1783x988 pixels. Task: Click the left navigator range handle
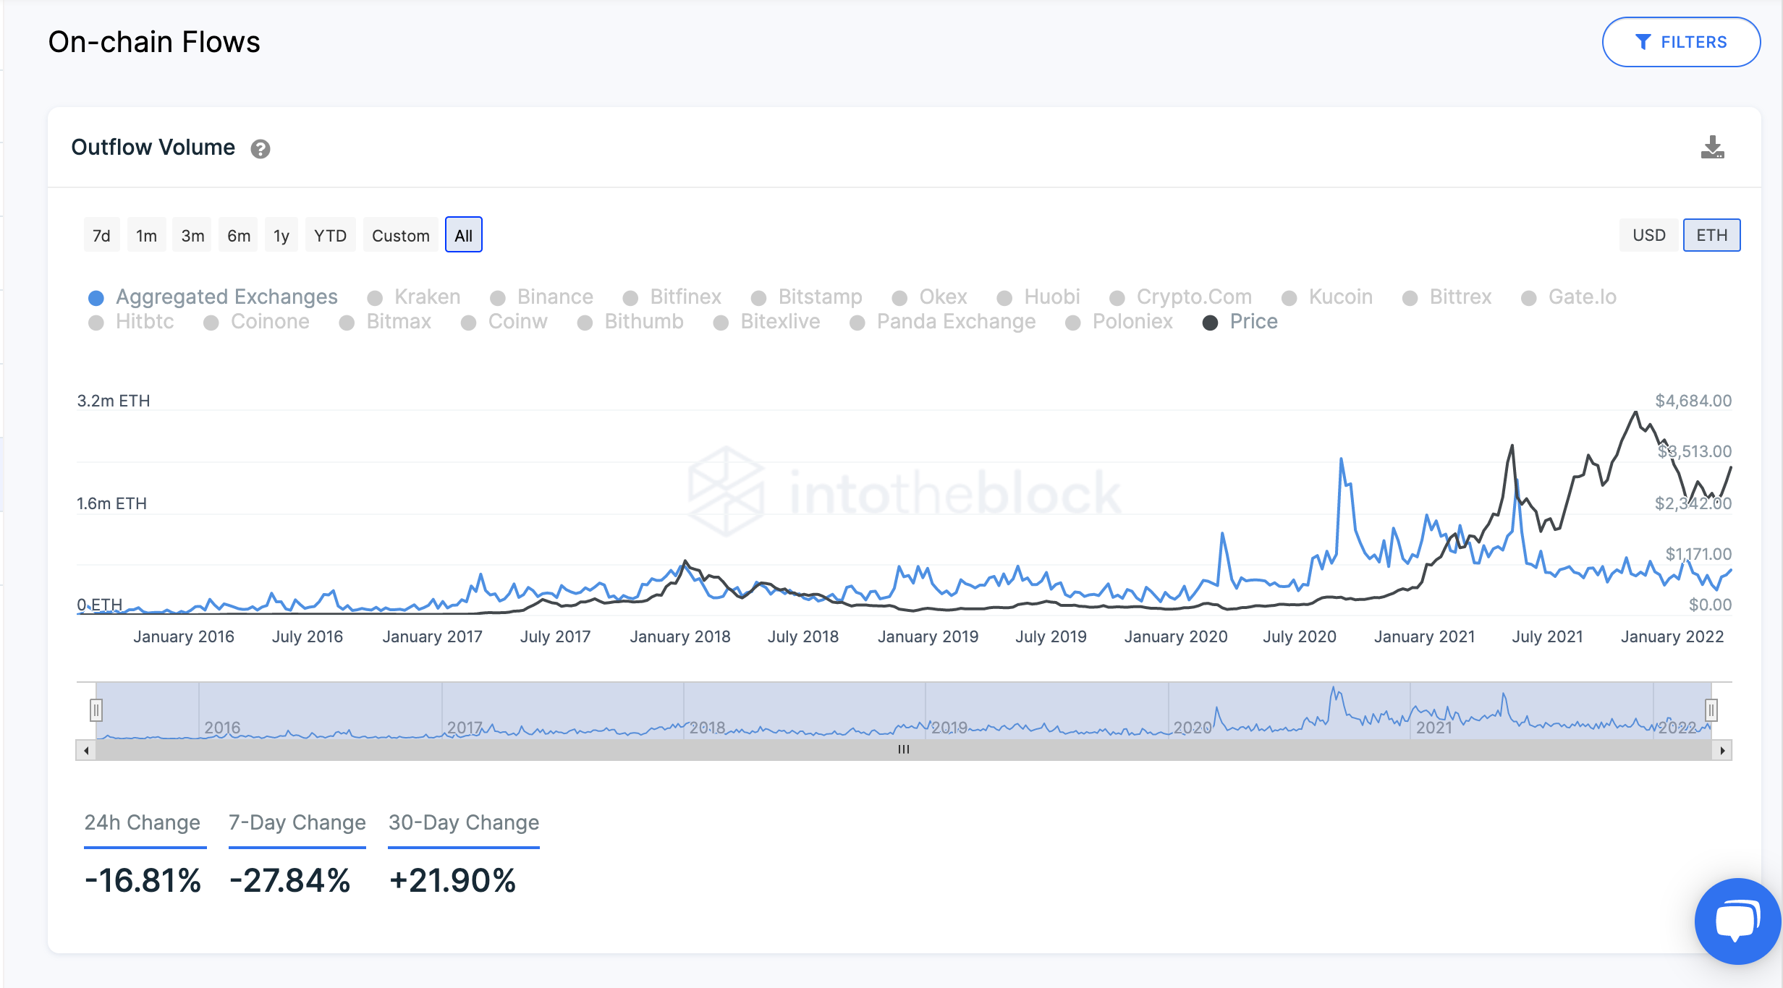(96, 710)
